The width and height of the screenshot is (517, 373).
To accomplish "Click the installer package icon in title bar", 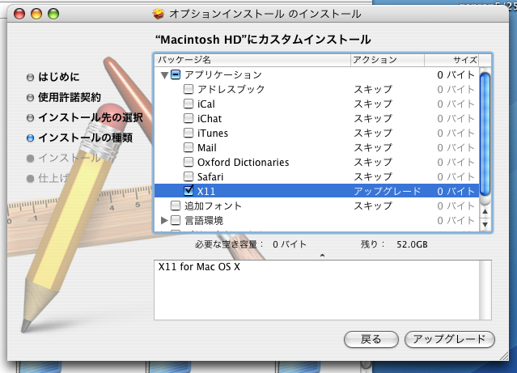I will point(159,14).
